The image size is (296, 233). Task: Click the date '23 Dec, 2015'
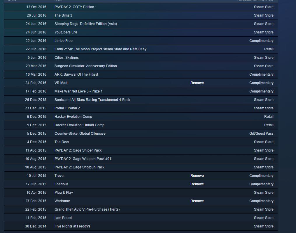click(x=36, y=108)
